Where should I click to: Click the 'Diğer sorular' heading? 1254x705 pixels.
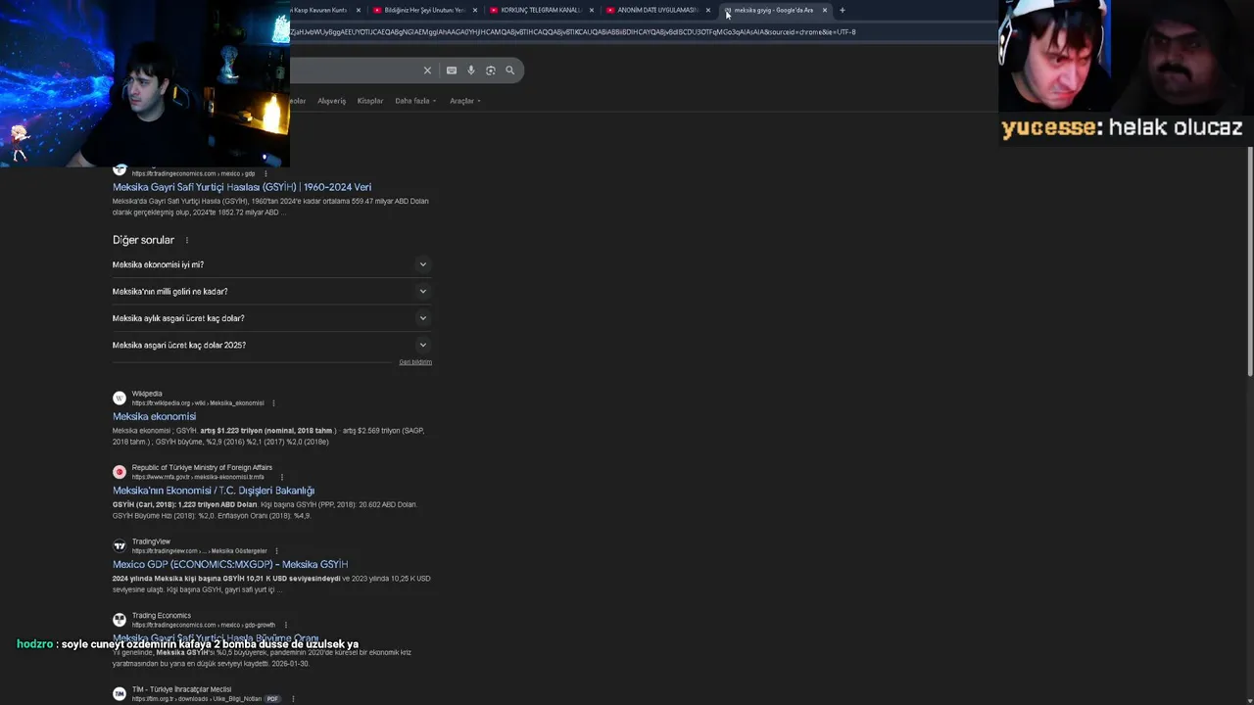[143, 240]
